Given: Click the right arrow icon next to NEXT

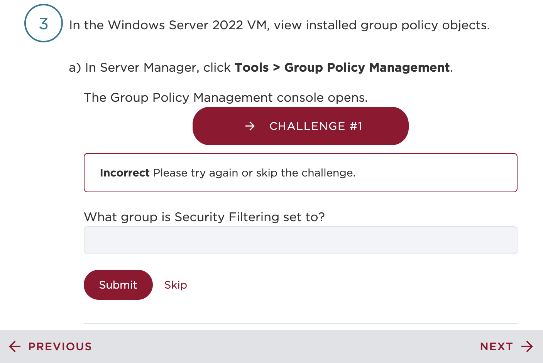Looking at the screenshot, I should (x=528, y=346).
